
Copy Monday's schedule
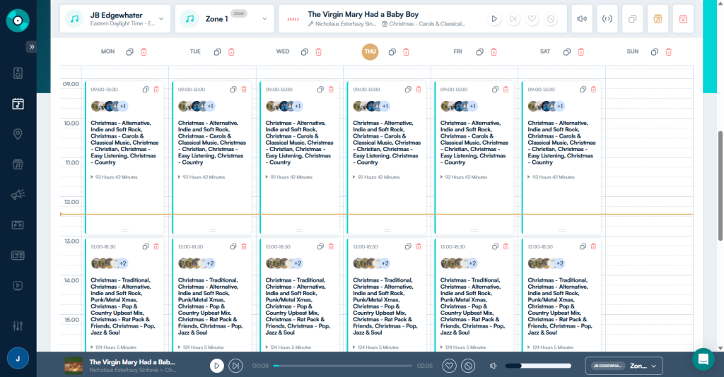(x=130, y=52)
